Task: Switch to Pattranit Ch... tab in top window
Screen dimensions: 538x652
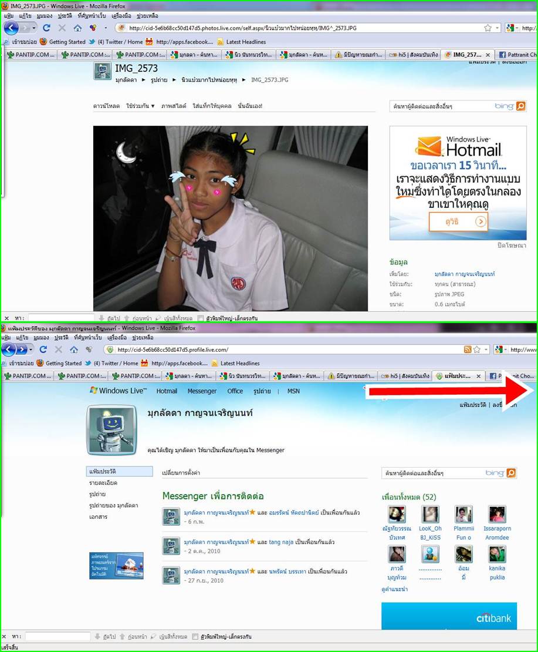Action: 517,55
